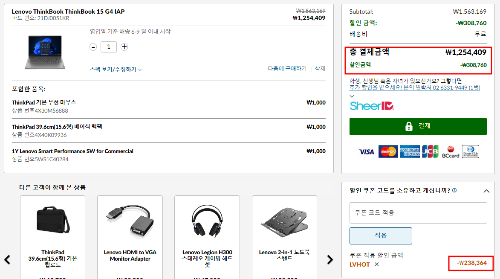Click ThinkPad 39.6cm(15.6형) 베이식 백팩 item

pos(57,127)
